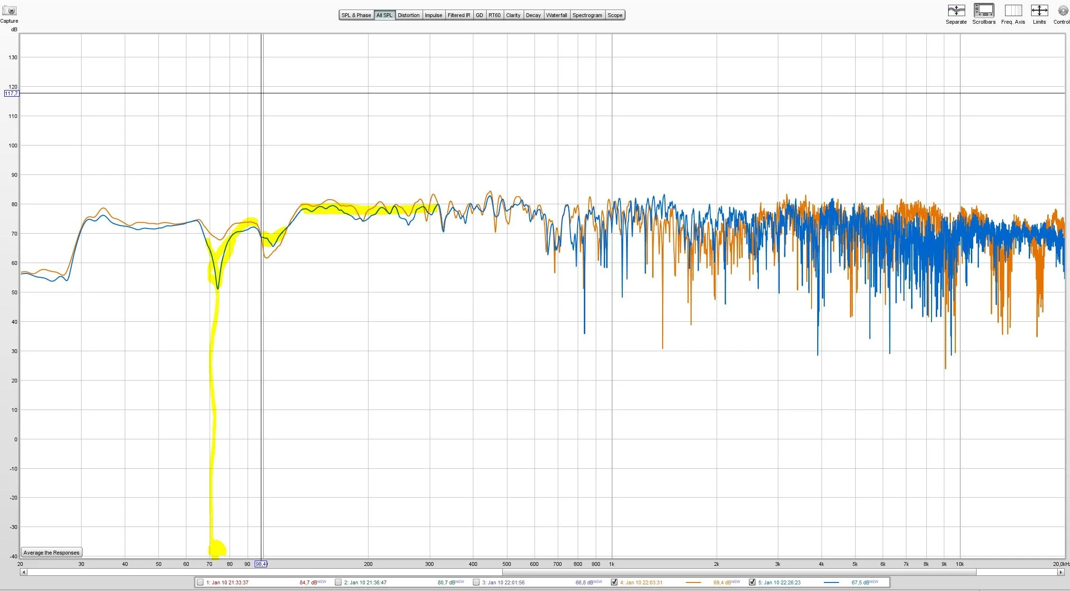Click the 69,4 dB value of measurement 4
The height and width of the screenshot is (591, 1070).
722,582
